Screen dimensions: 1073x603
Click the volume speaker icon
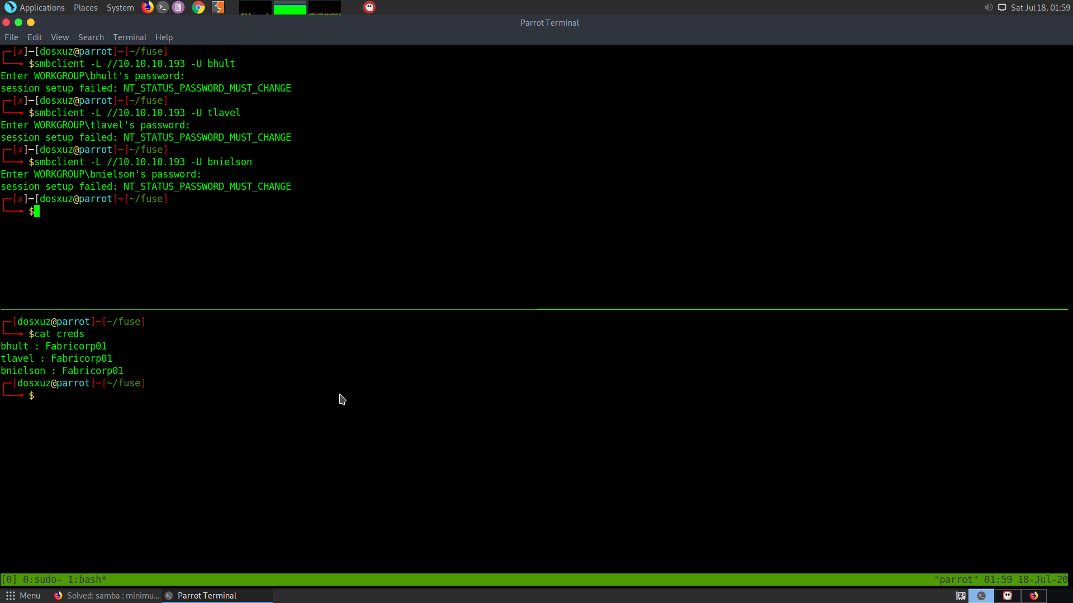click(x=988, y=7)
